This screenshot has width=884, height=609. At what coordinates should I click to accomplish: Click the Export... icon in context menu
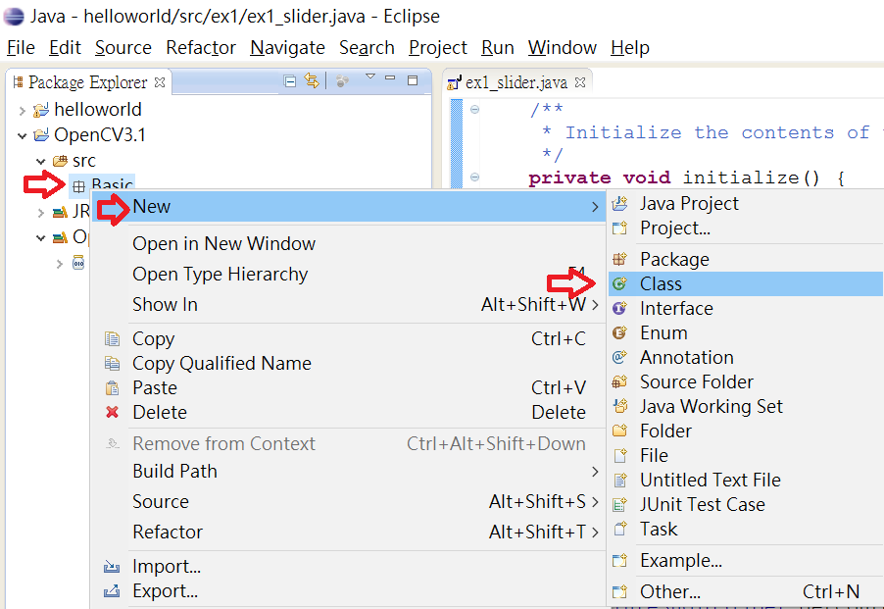pyautogui.click(x=112, y=591)
